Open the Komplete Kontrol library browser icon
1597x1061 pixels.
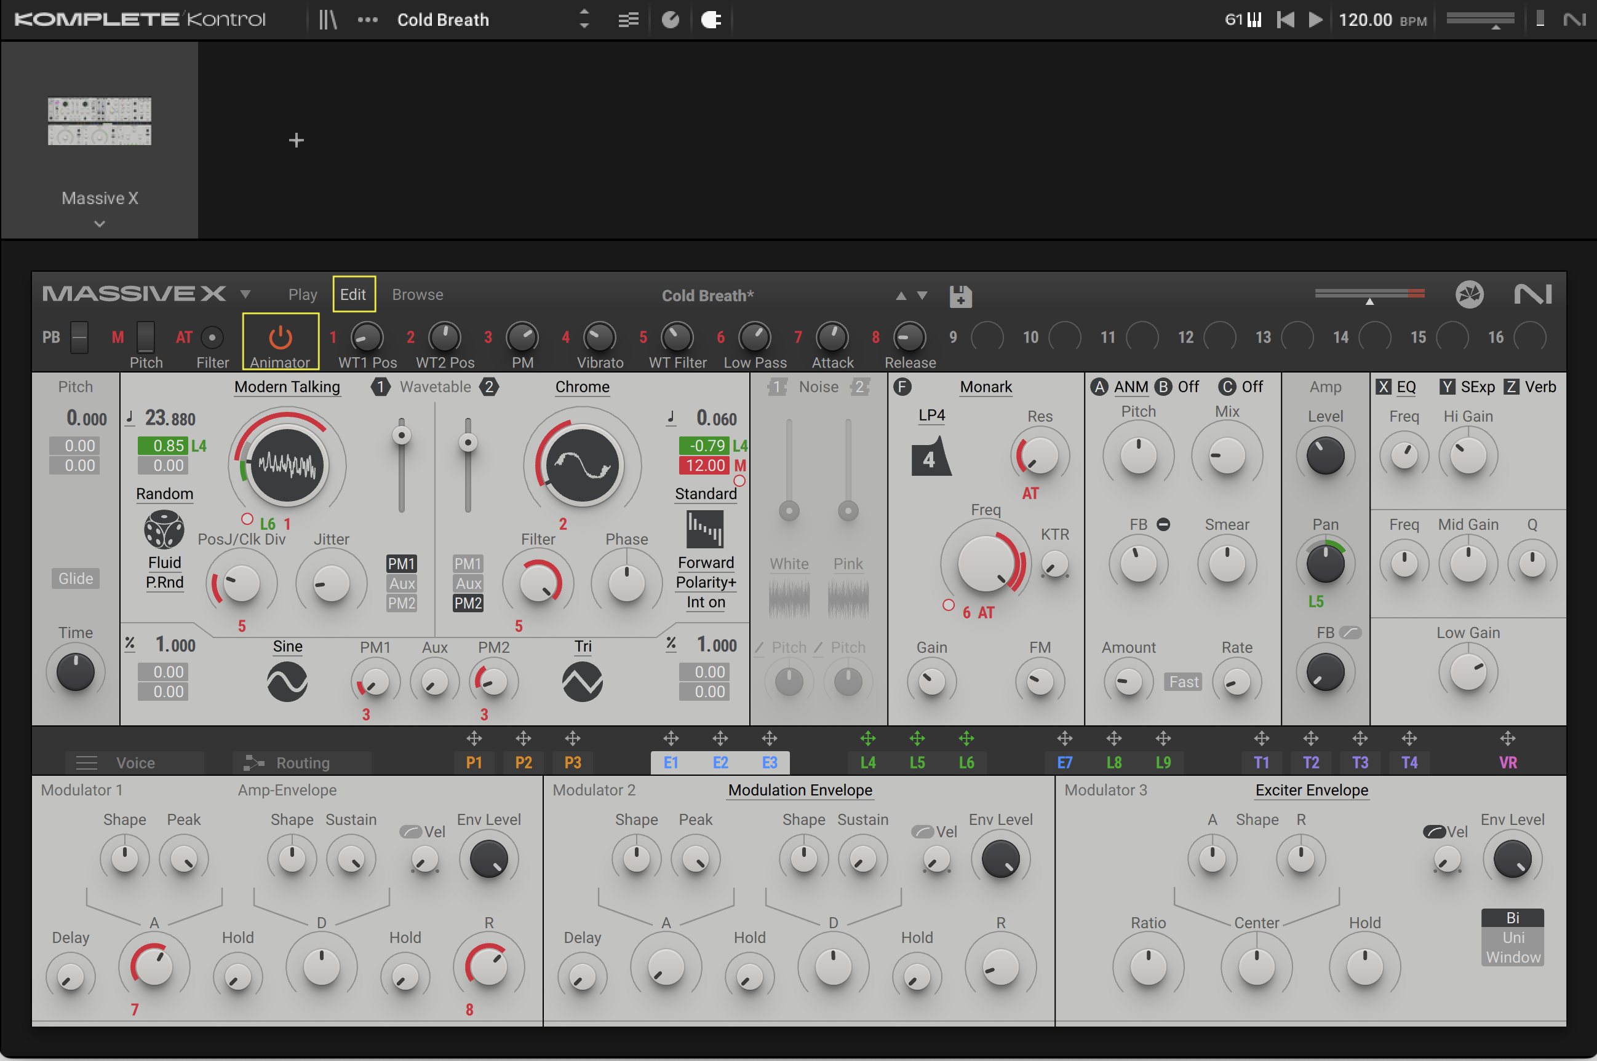pyautogui.click(x=328, y=20)
